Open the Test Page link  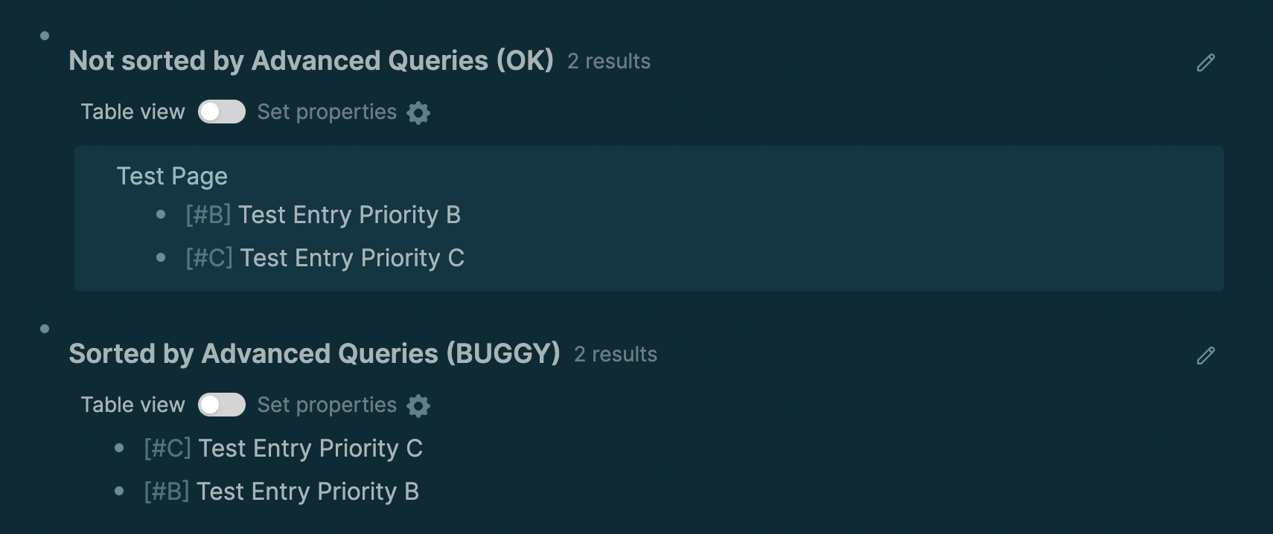[x=171, y=176]
